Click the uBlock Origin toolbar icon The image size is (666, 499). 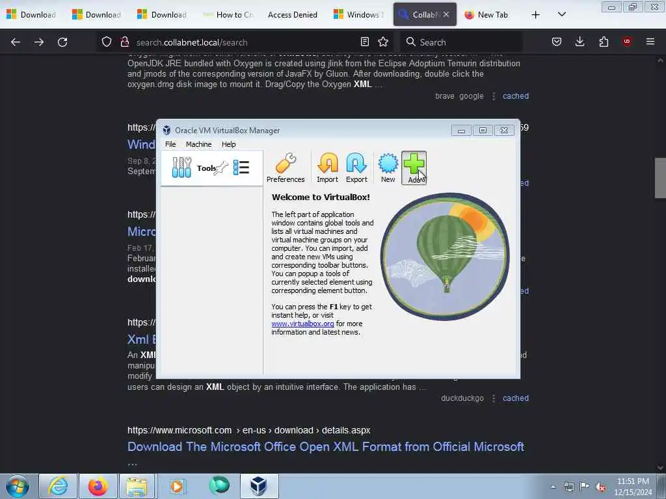(627, 42)
